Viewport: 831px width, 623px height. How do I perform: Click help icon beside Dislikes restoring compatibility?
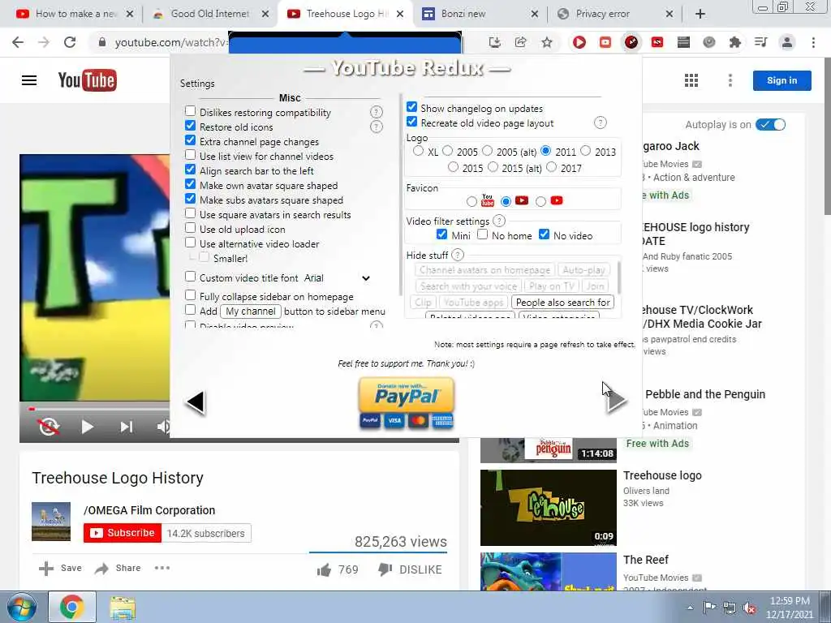tap(376, 112)
